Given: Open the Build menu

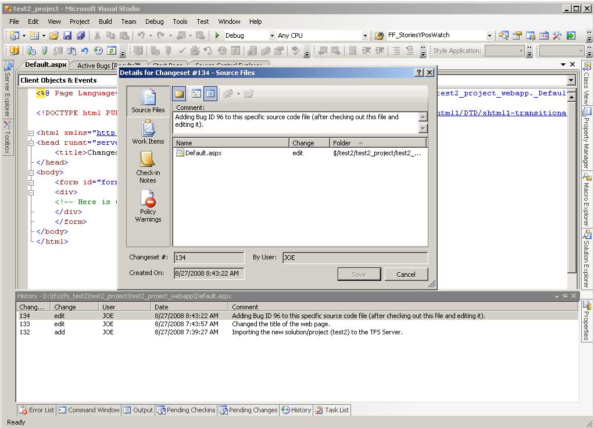Looking at the screenshot, I should click(105, 22).
